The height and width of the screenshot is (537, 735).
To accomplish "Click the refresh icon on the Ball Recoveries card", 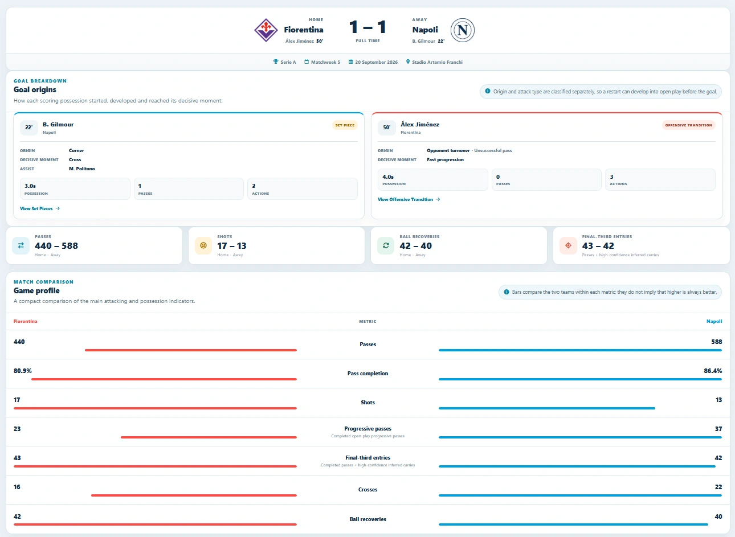I will click(386, 245).
